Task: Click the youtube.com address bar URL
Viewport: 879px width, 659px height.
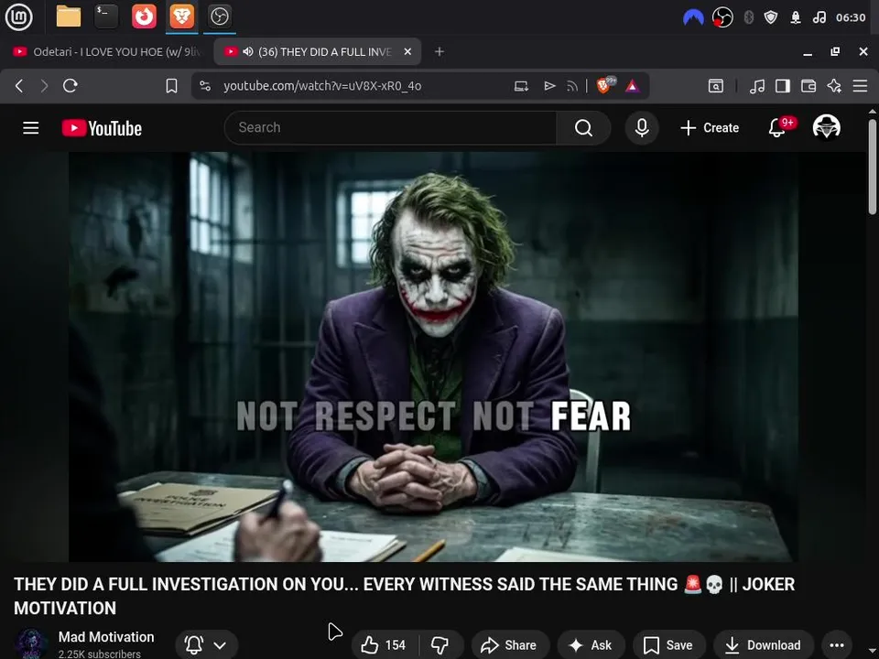Action: [322, 86]
